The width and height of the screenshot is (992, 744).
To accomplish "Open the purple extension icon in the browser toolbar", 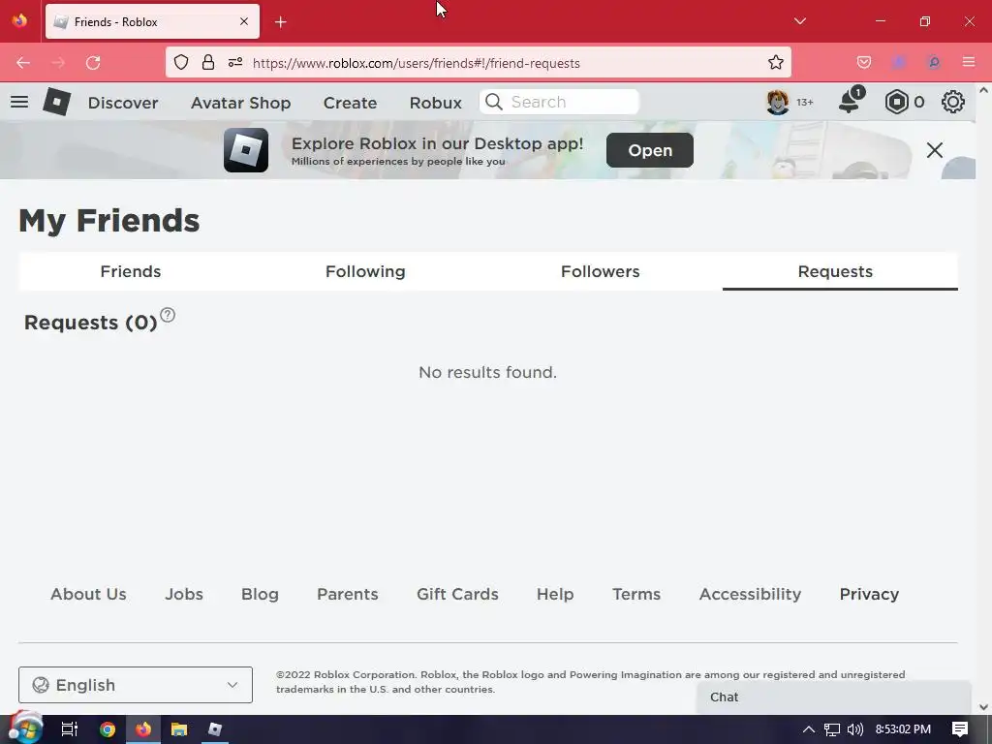I will (x=898, y=62).
